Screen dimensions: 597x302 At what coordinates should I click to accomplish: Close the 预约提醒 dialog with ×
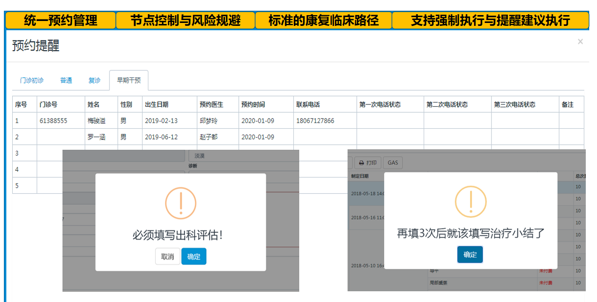580,42
